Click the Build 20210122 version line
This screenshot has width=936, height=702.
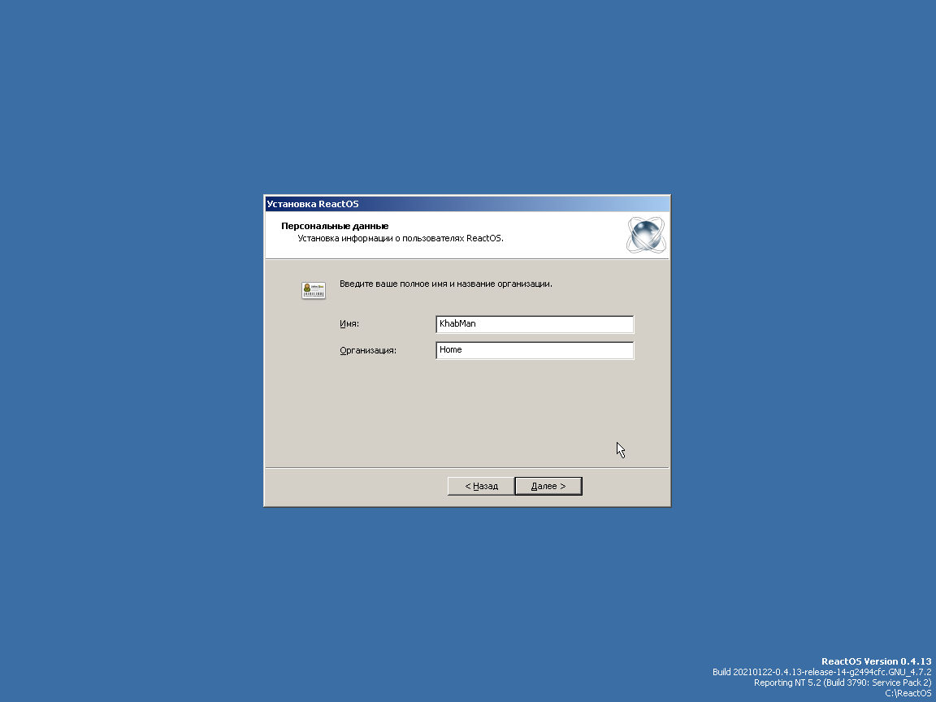tap(822, 672)
